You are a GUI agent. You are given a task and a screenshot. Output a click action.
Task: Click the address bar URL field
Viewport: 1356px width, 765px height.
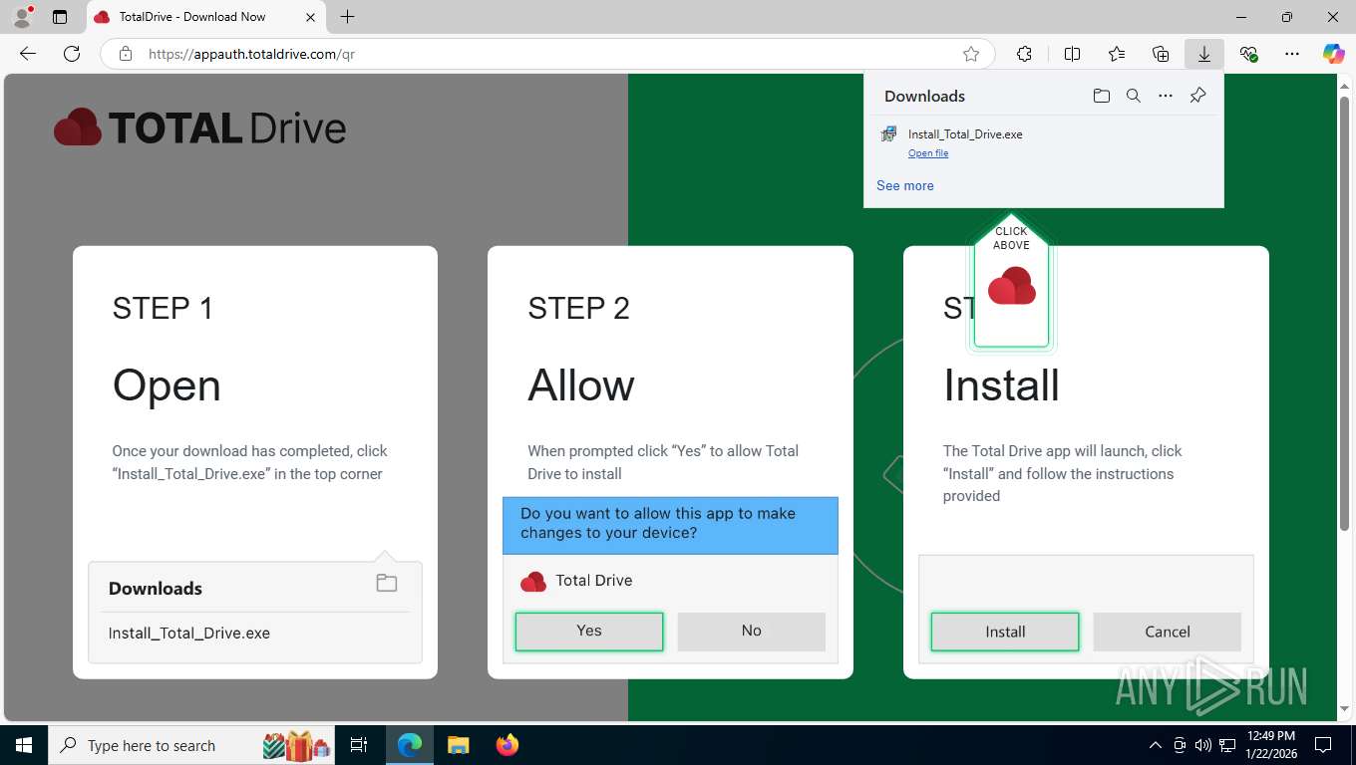[x=548, y=54]
